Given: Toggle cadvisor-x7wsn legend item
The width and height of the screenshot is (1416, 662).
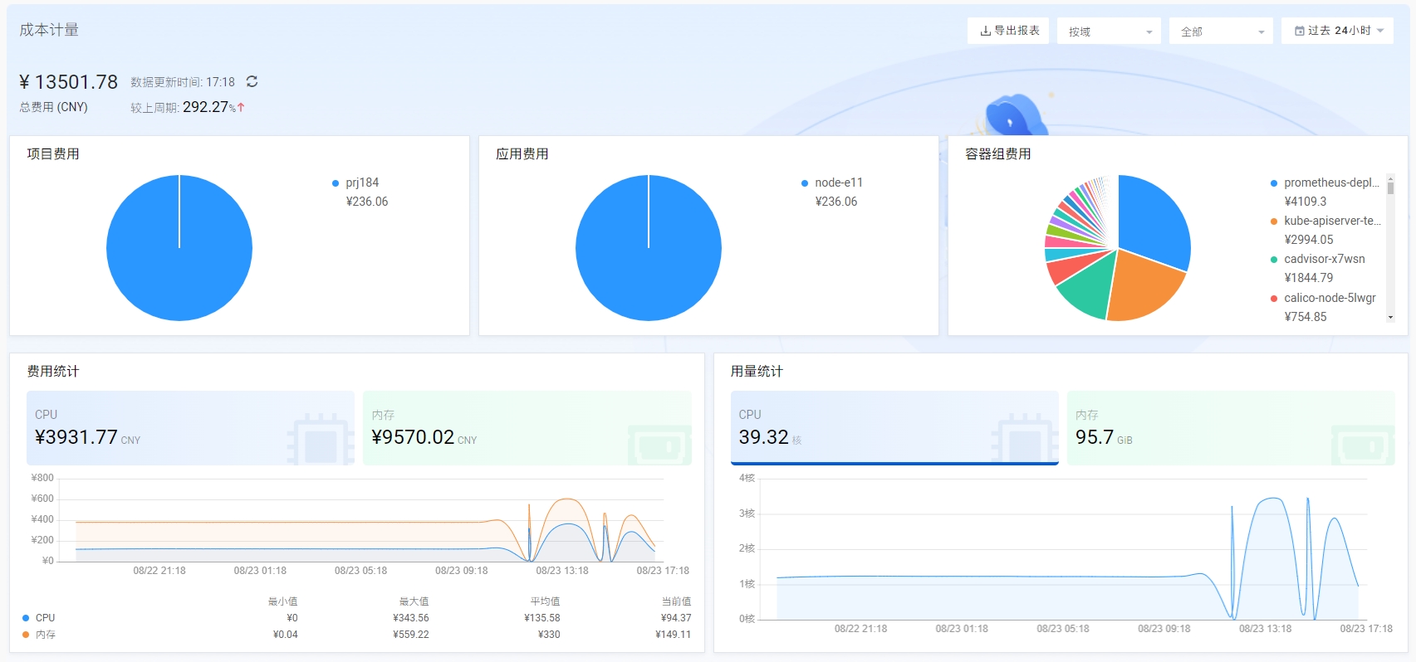Looking at the screenshot, I should pyautogui.click(x=1324, y=259).
